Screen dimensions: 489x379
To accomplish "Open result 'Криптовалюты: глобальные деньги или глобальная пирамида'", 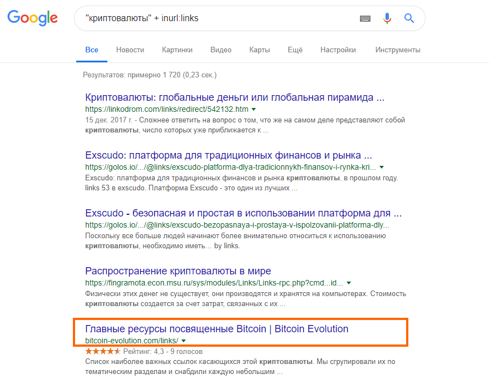I will (235, 97).
